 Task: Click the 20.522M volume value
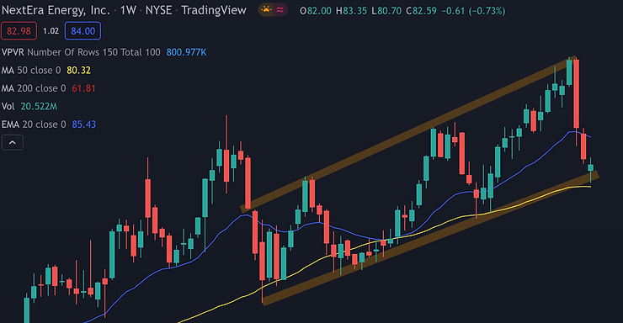39,106
